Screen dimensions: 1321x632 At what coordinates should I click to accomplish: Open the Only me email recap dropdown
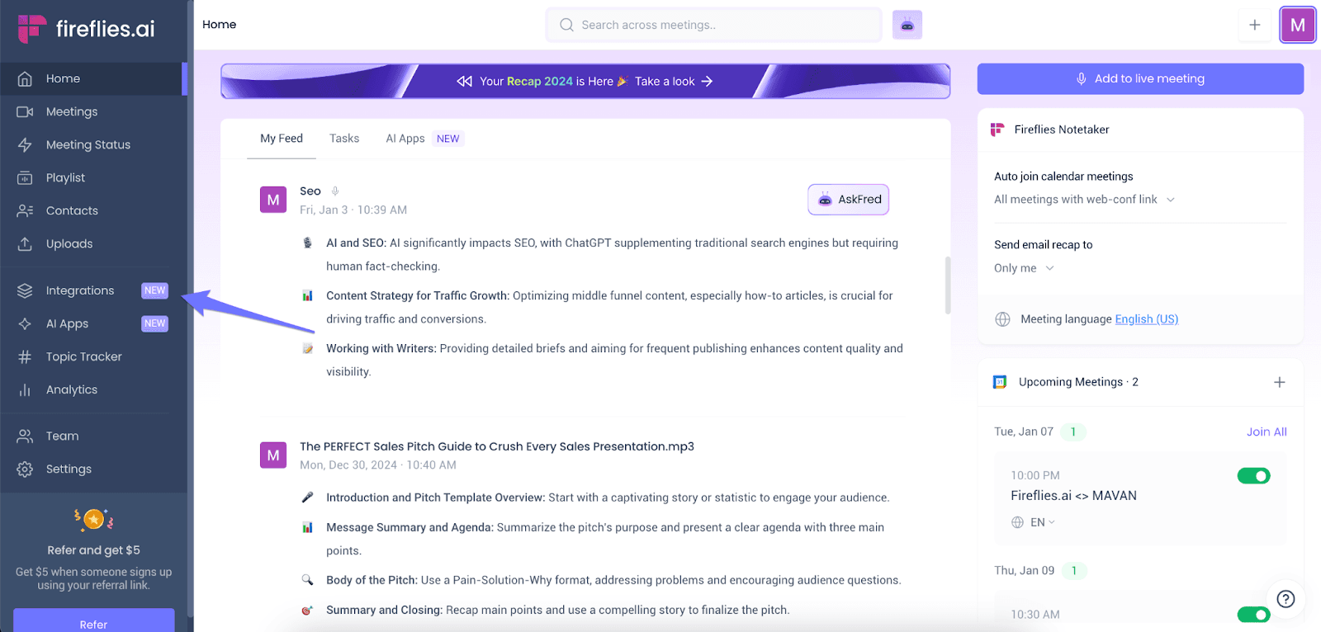pyautogui.click(x=1024, y=268)
